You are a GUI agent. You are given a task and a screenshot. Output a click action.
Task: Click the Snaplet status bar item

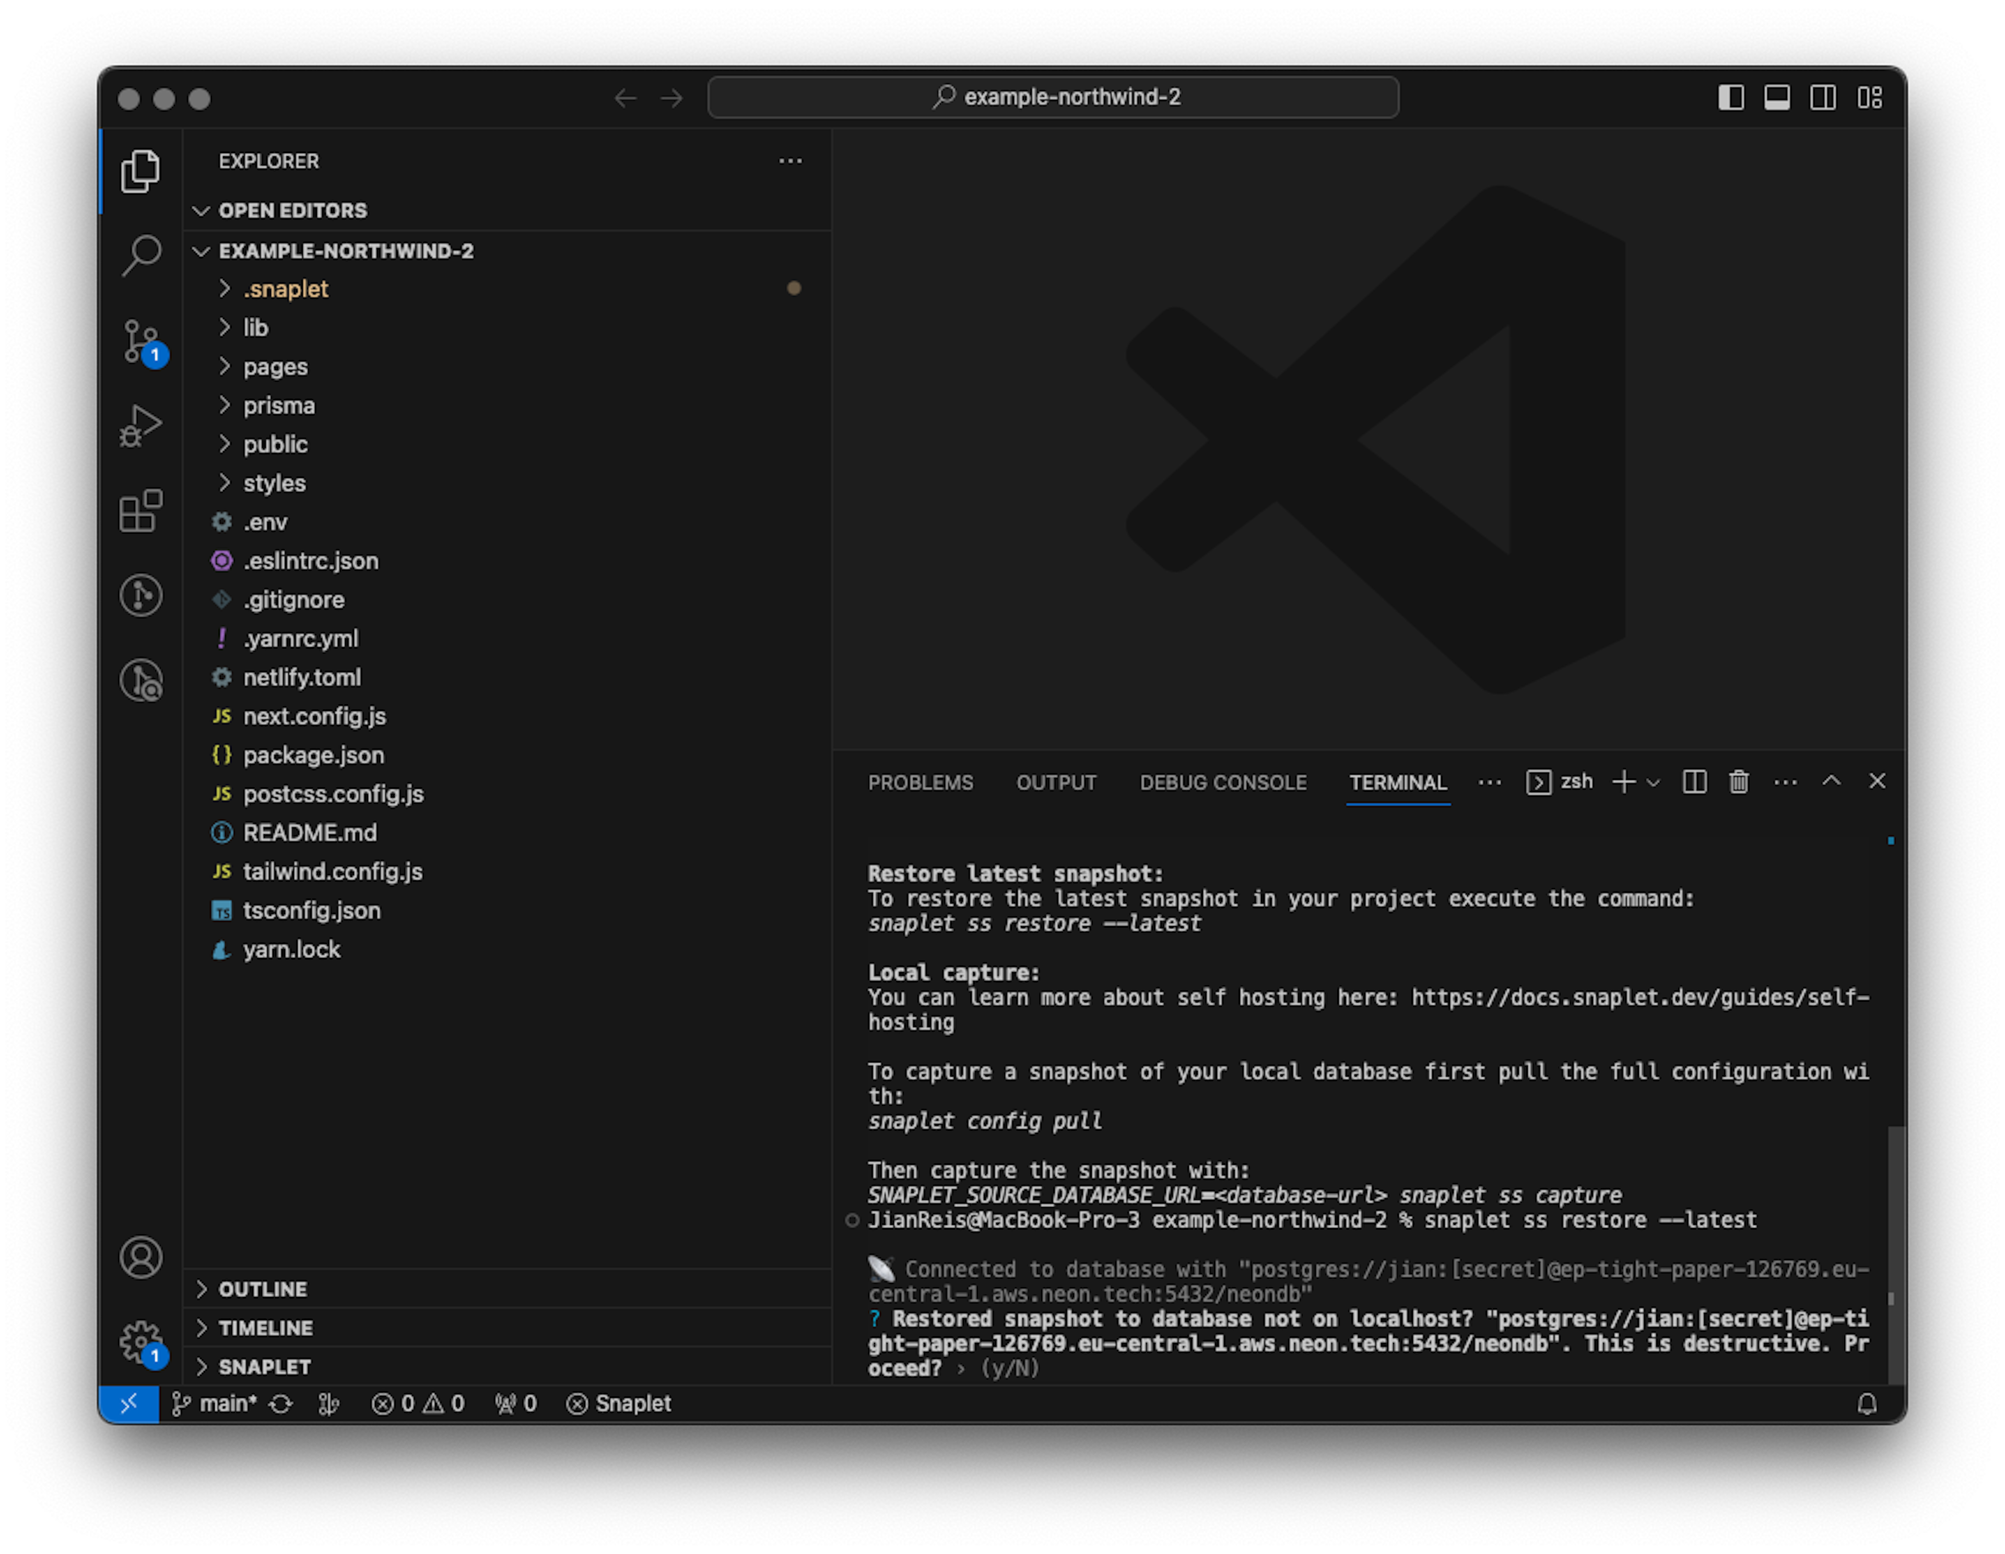click(619, 1404)
